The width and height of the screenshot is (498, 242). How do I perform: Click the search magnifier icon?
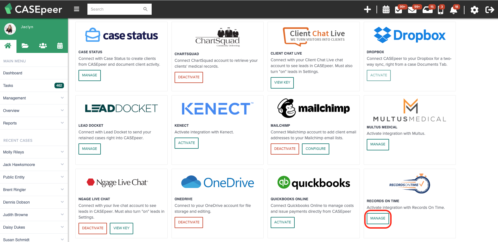(145, 9)
